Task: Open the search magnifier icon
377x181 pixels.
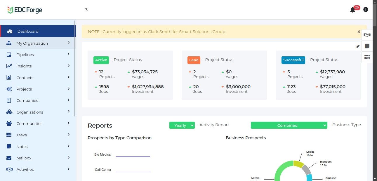Action: [86, 10]
